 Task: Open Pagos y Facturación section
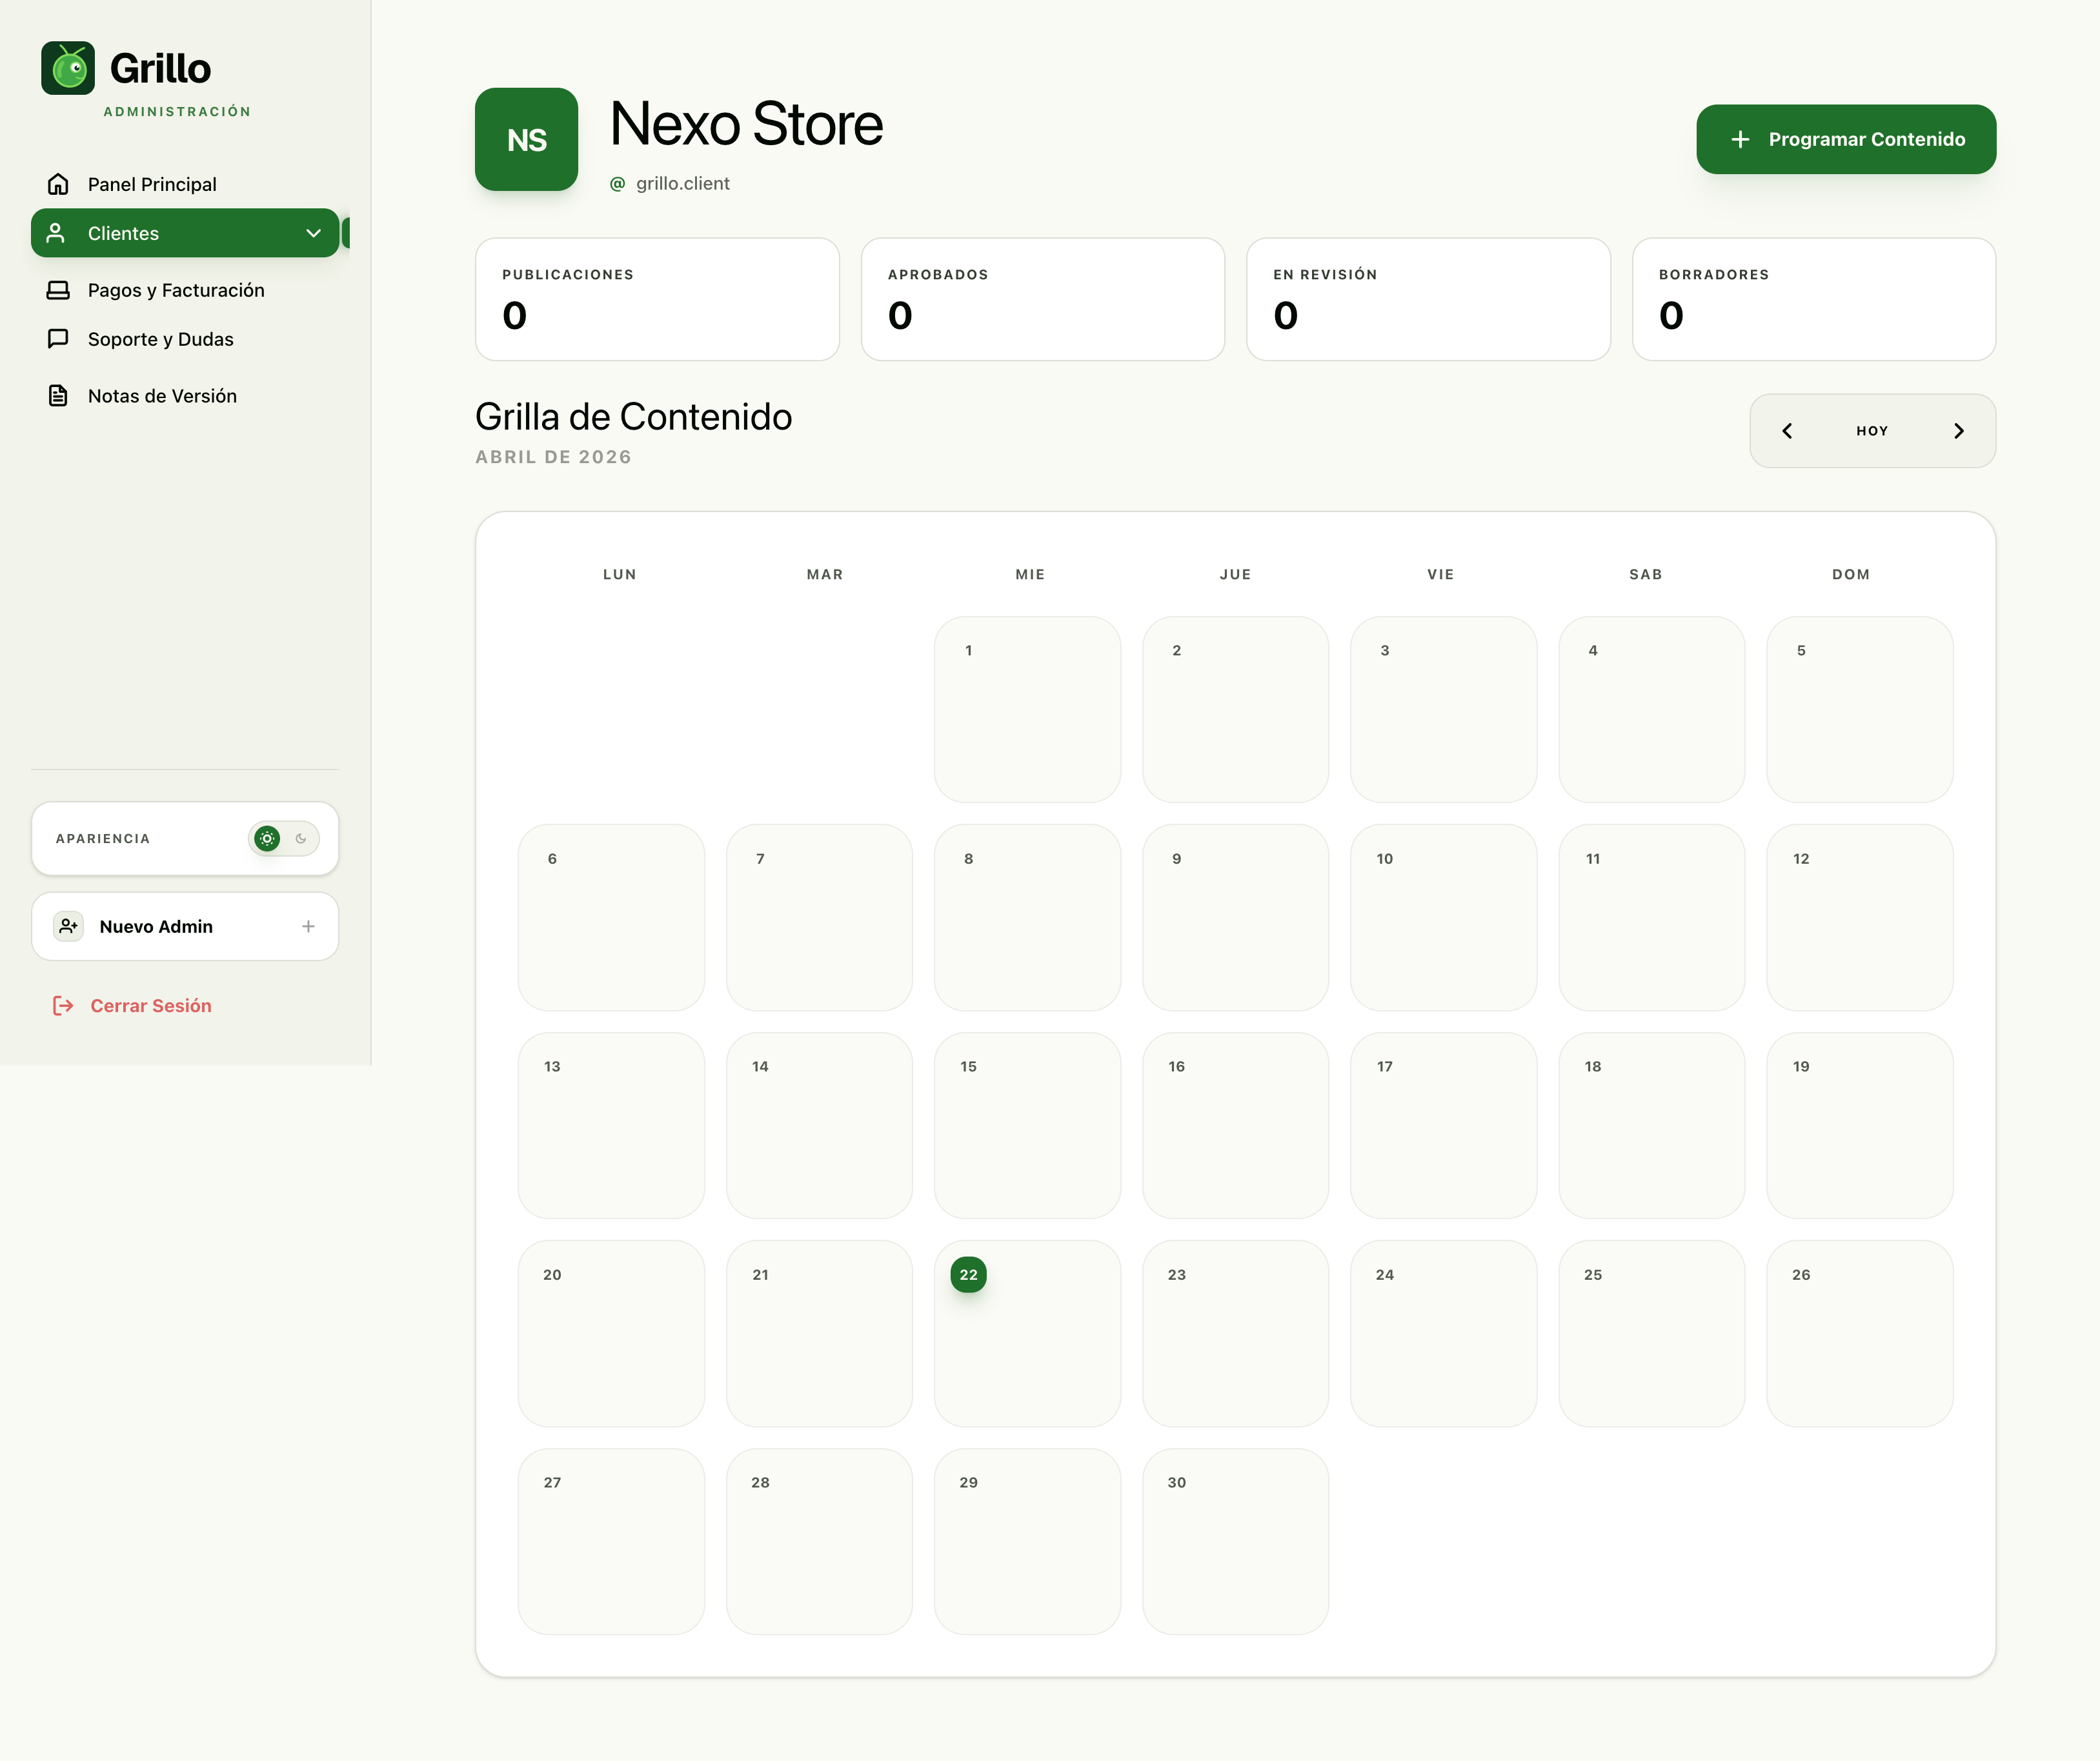click(185, 290)
